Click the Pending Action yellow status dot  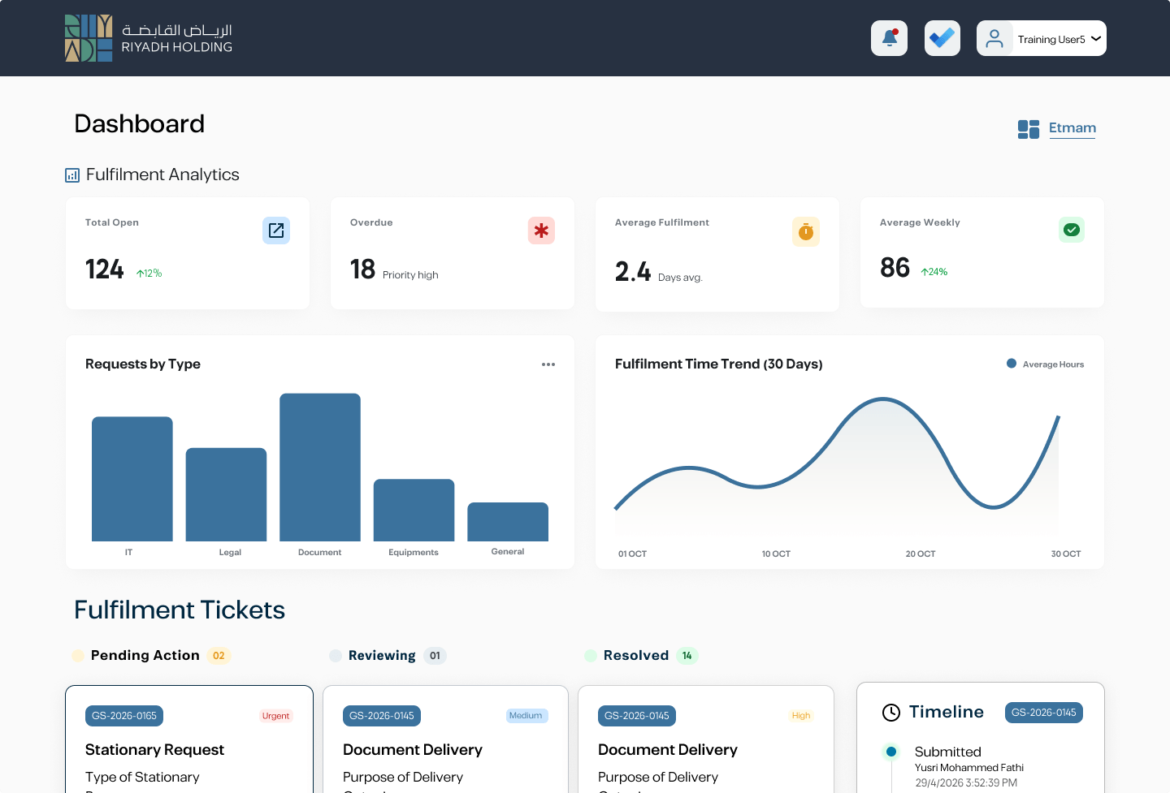[x=78, y=656]
